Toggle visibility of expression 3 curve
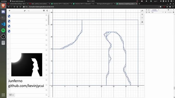The height and width of the screenshot is (98, 175). (x=9, y=26)
